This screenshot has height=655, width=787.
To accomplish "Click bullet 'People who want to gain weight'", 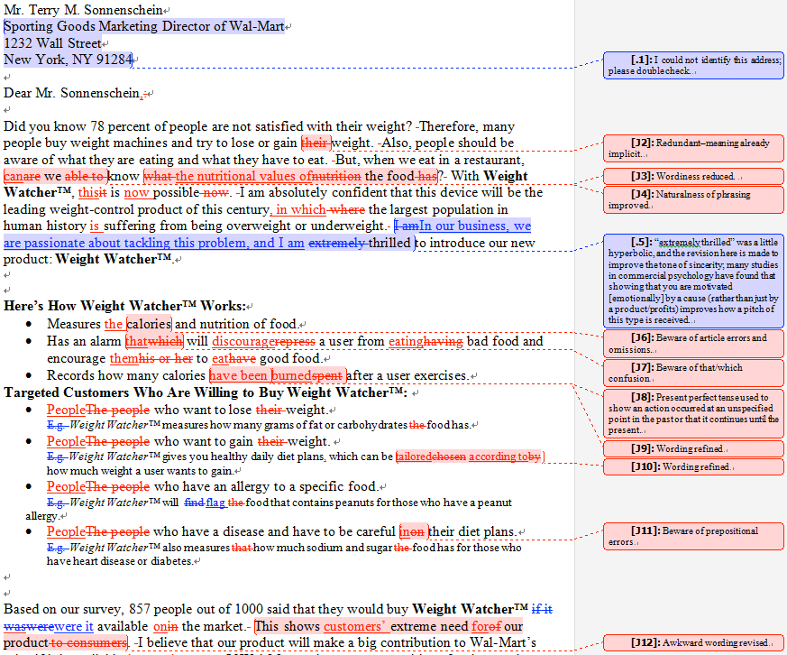I will [188, 441].
